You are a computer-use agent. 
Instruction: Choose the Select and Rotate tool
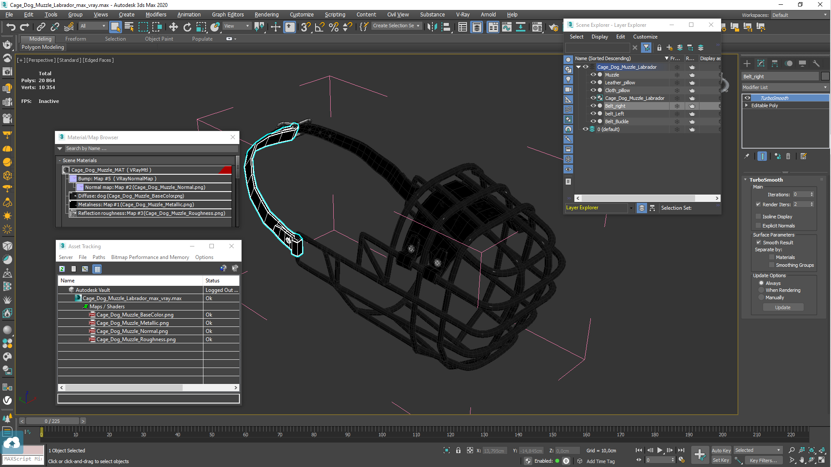187,27
